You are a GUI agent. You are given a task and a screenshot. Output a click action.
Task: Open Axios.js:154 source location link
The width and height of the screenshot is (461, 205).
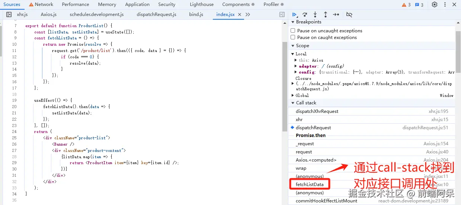point(436,144)
